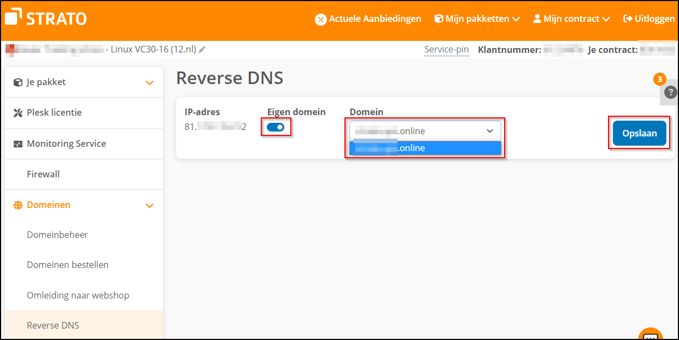
Task: Click the box icon next to Mijn pakketten
Action: coord(438,19)
